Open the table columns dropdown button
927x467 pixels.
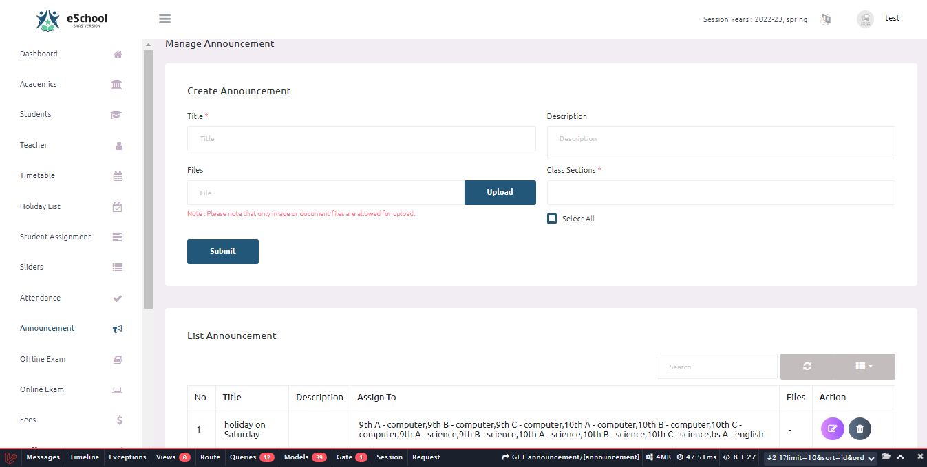coord(864,367)
